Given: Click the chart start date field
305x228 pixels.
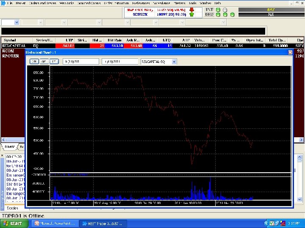Looking at the screenshot, I should pyautogui.click(x=81, y=62).
